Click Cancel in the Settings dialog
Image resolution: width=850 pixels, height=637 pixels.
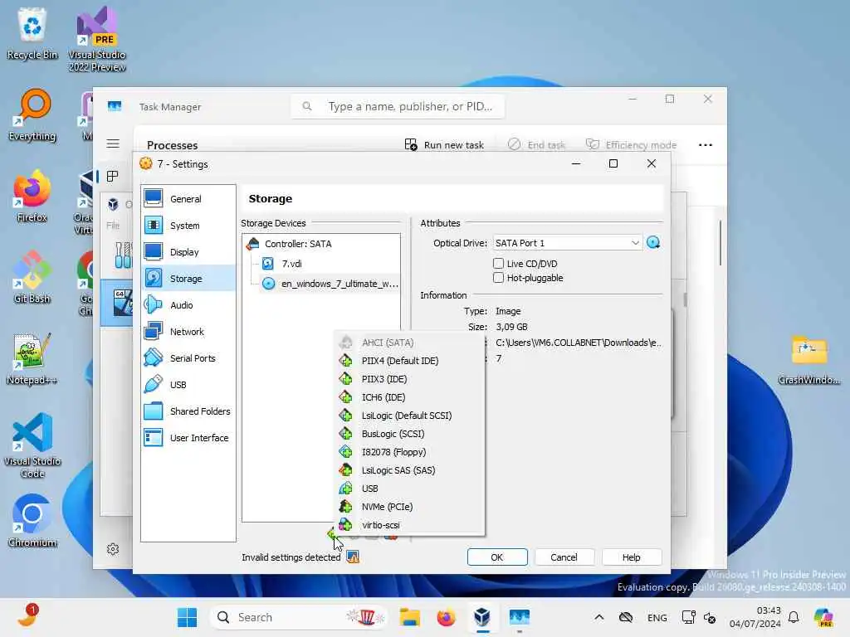(564, 557)
